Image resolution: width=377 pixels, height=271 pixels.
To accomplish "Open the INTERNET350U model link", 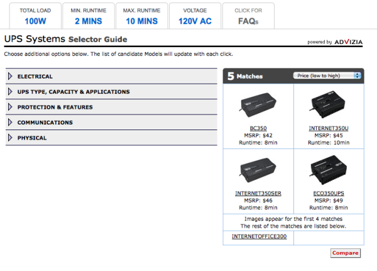I will point(329,128).
